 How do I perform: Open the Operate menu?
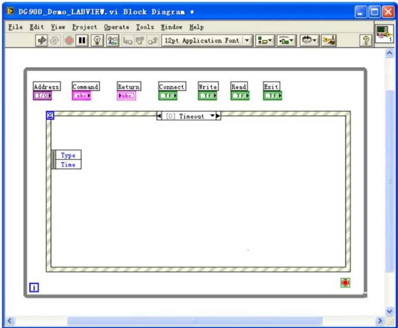(x=117, y=27)
